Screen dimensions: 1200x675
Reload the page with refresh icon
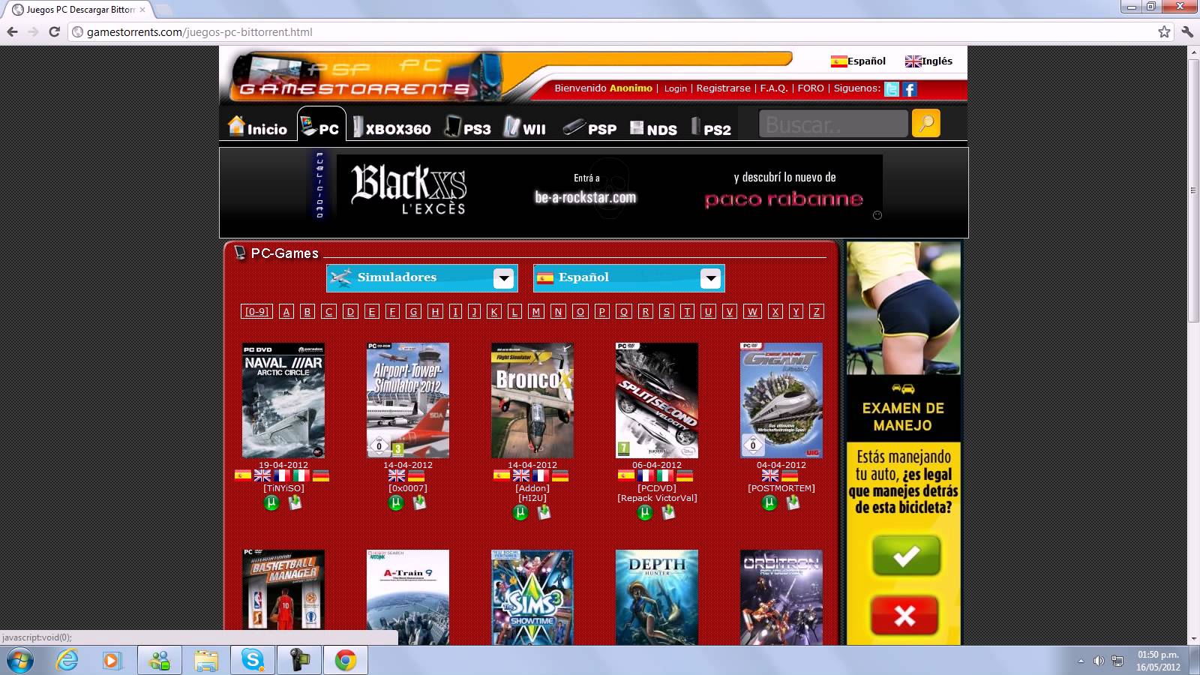(x=54, y=32)
